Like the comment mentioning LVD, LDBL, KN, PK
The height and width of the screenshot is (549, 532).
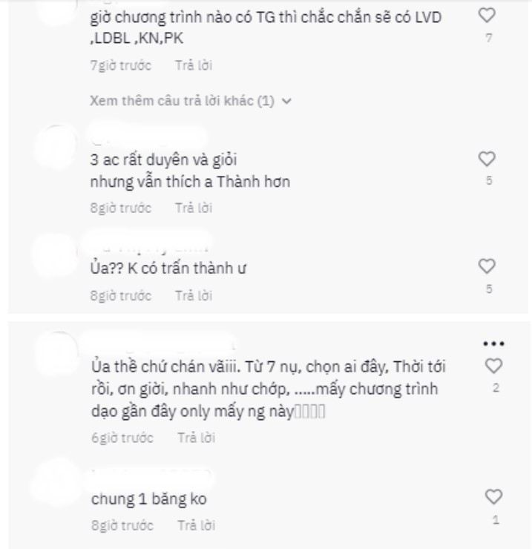click(487, 16)
